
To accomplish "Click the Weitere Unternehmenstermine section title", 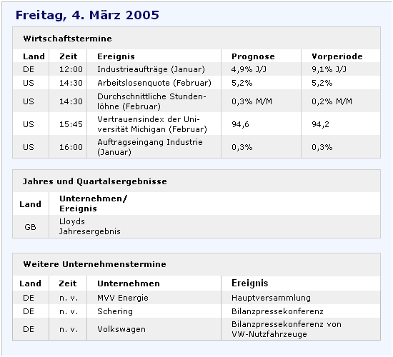I will click(94, 264).
